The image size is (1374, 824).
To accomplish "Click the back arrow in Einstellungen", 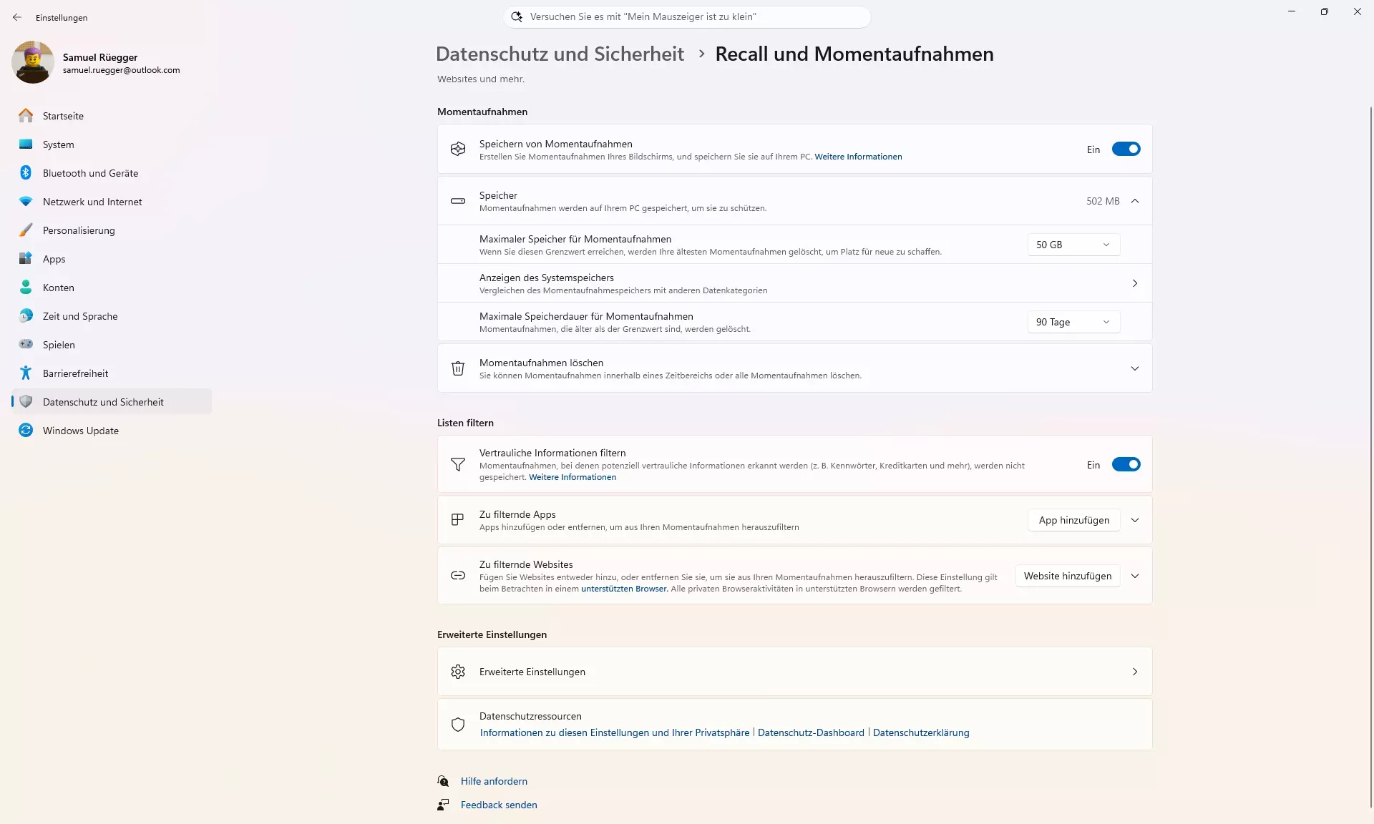I will [17, 17].
